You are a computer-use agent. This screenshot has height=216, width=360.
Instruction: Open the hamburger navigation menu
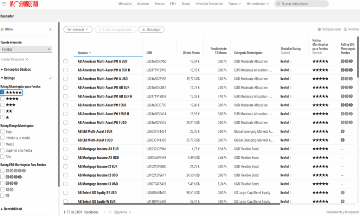coord(4,4)
